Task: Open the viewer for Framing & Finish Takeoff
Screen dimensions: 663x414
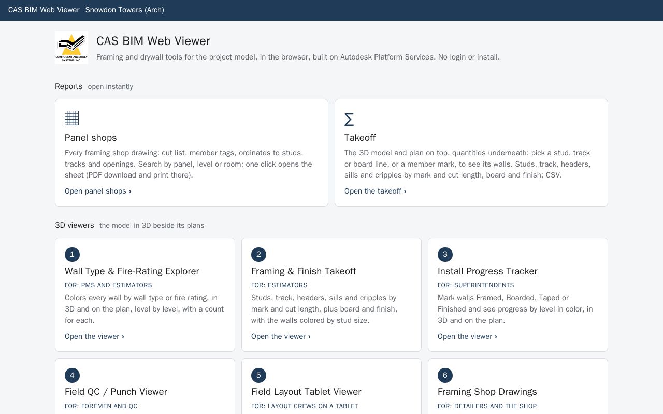Action: click(281, 336)
